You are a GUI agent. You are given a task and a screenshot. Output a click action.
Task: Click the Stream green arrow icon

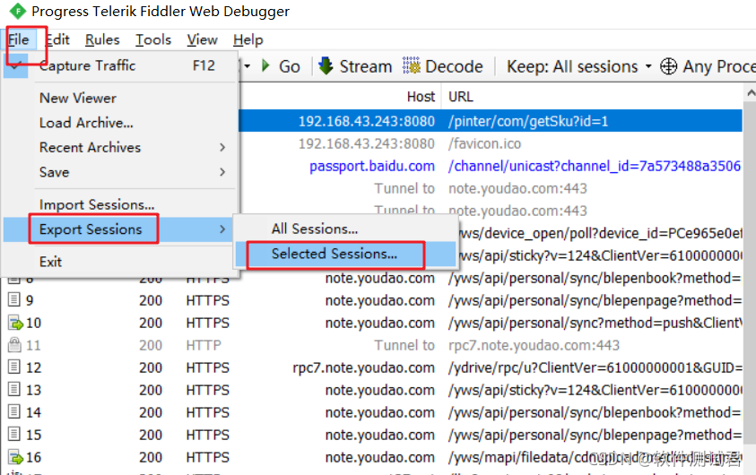[326, 65]
